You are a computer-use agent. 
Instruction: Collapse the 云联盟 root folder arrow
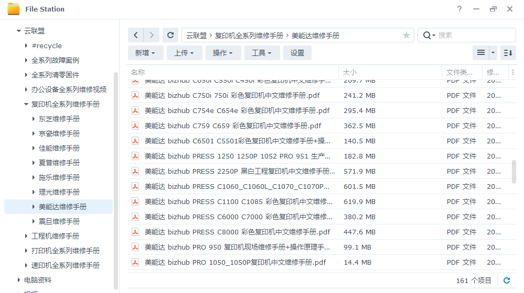tap(19, 31)
